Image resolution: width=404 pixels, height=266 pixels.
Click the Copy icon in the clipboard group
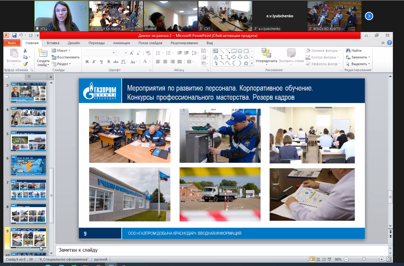tap(25, 57)
